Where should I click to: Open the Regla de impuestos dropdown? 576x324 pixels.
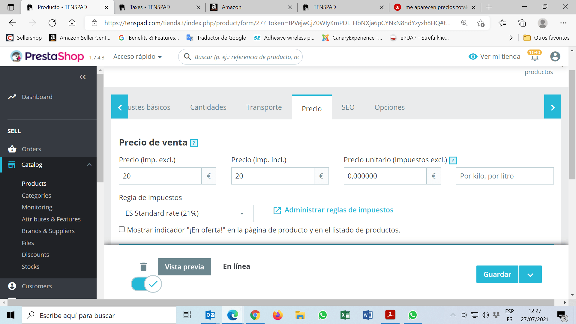click(186, 214)
